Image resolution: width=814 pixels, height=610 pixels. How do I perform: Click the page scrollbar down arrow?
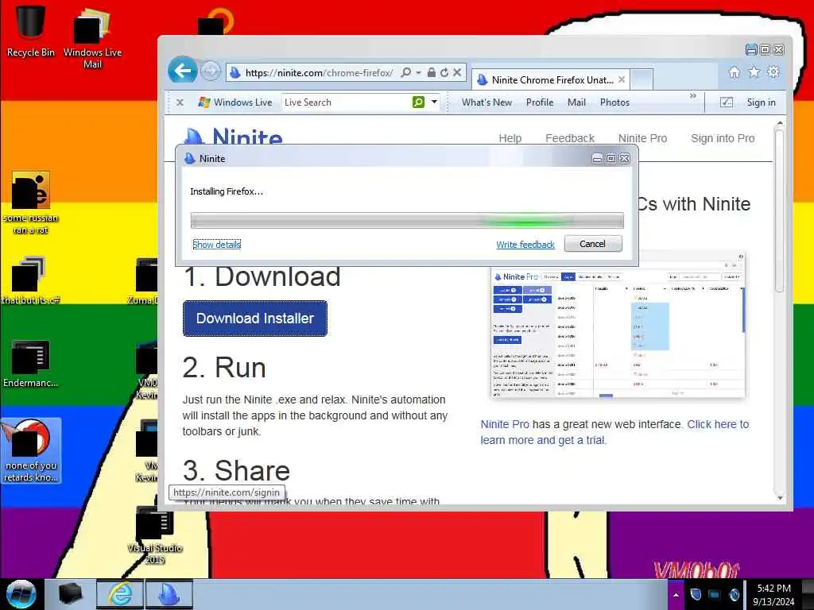pos(779,498)
